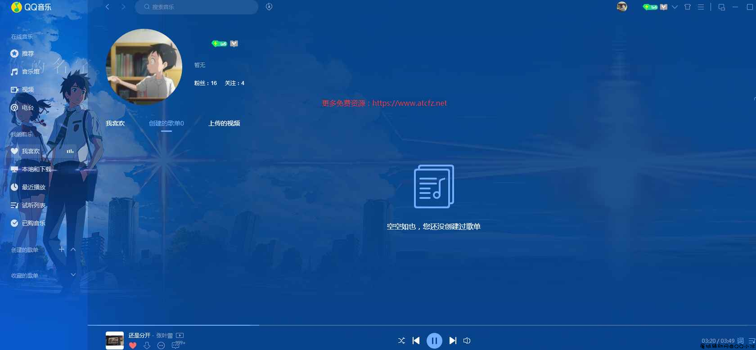The image size is (756, 350).
Task: Switch to the 我喜欢 profile tab
Action: [115, 123]
